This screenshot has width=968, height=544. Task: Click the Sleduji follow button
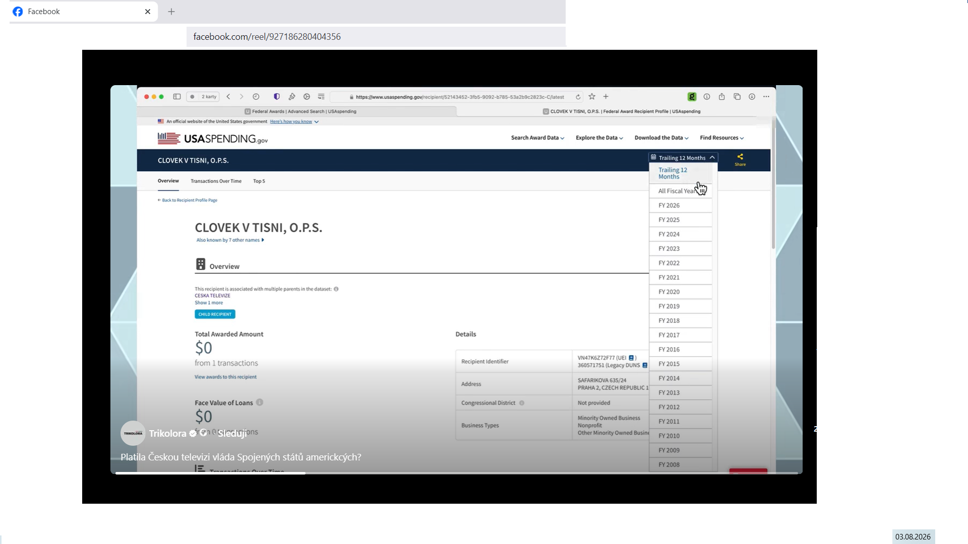(x=232, y=434)
